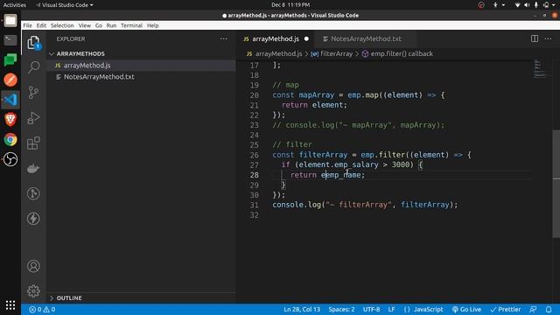The image size is (560, 315).
Task: Click the filterArray breadcrumb
Action: (332, 53)
